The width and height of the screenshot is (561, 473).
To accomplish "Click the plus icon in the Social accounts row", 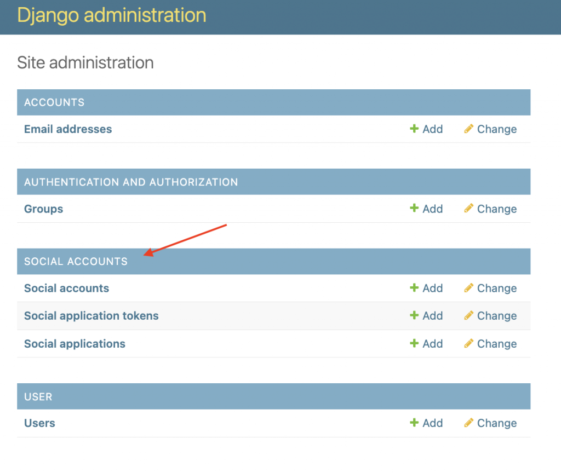I will click(x=414, y=288).
